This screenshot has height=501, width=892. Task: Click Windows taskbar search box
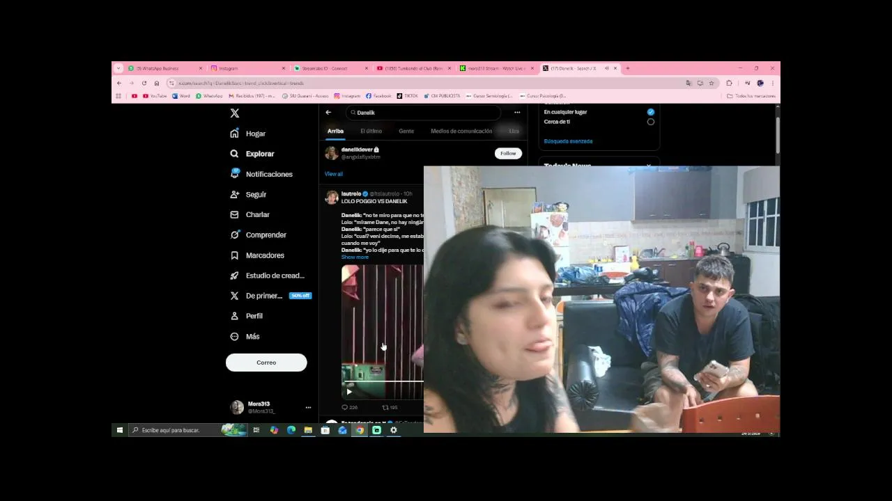tap(187, 430)
